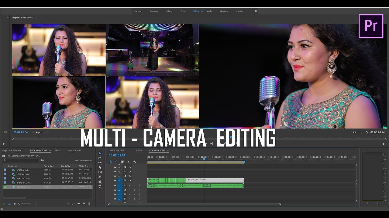The height and width of the screenshot is (218, 389).
Task: Toggle lock on track V2
Action: click(115, 176)
